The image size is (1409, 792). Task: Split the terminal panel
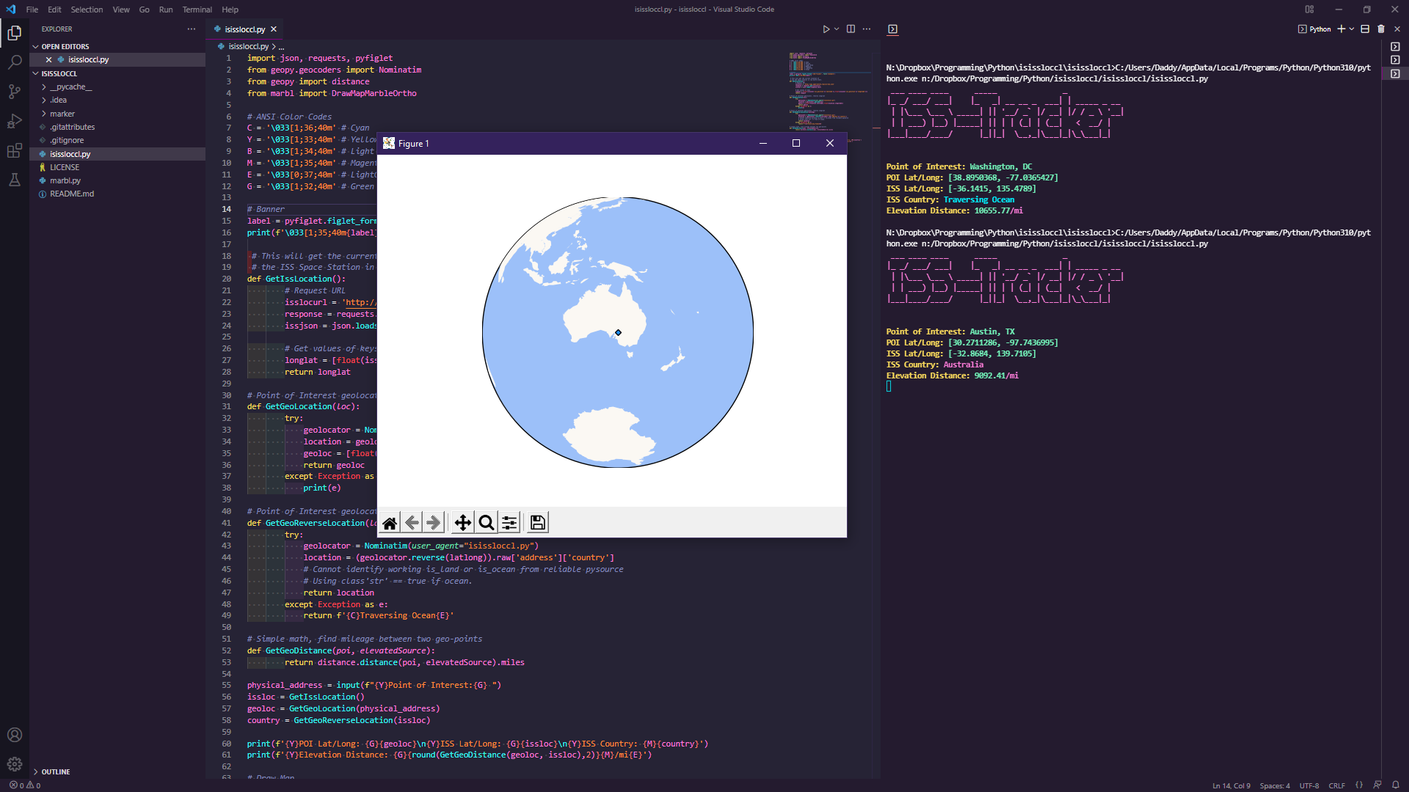coord(1365,29)
